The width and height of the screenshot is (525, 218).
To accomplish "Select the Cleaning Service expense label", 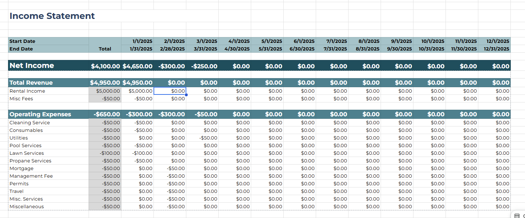I will [30, 122].
